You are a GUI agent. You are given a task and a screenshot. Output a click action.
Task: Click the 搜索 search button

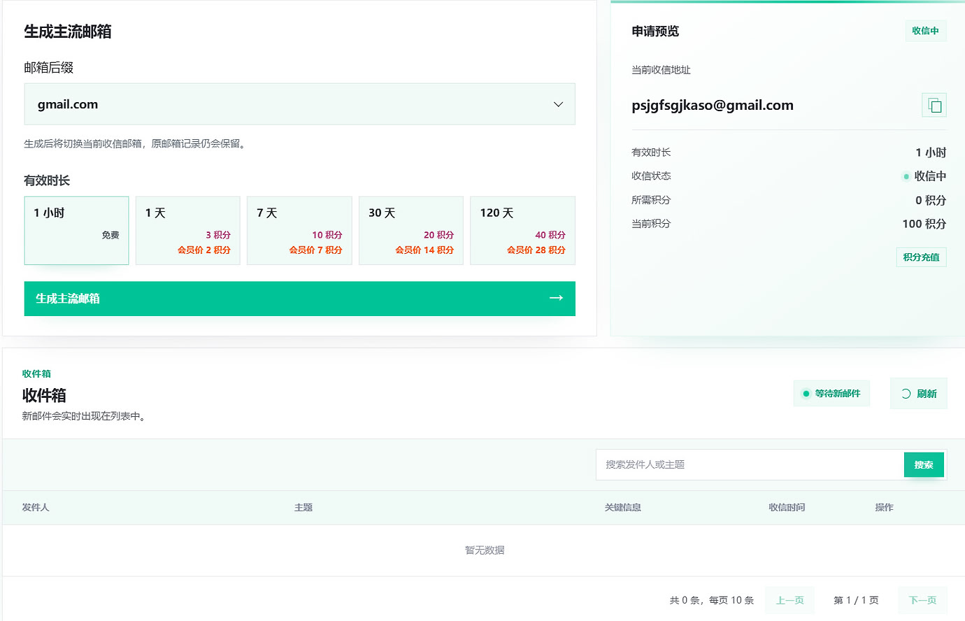[x=924, y=465]
